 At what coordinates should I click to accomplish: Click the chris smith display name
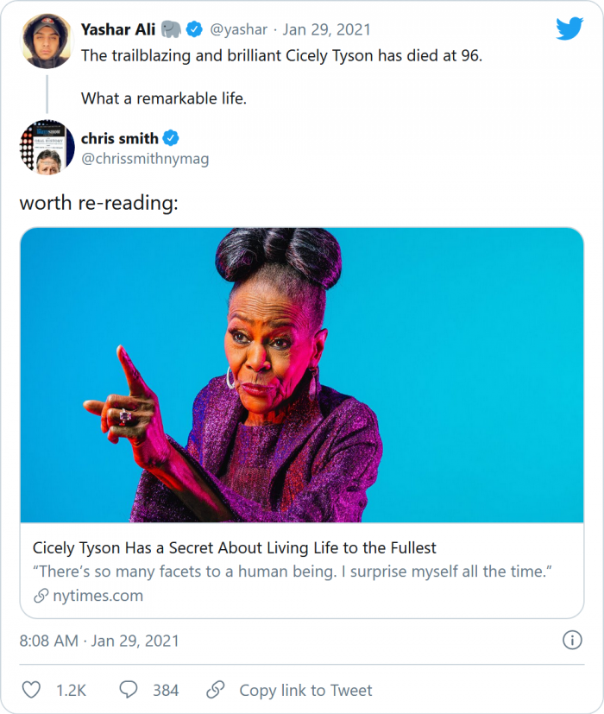point(119,138)
